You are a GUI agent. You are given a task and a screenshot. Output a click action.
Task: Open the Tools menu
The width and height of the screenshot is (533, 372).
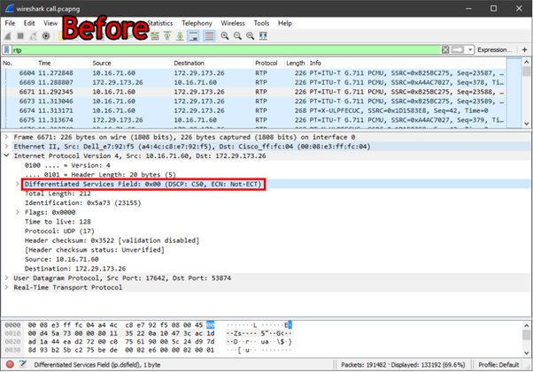[x=261, y=23]
